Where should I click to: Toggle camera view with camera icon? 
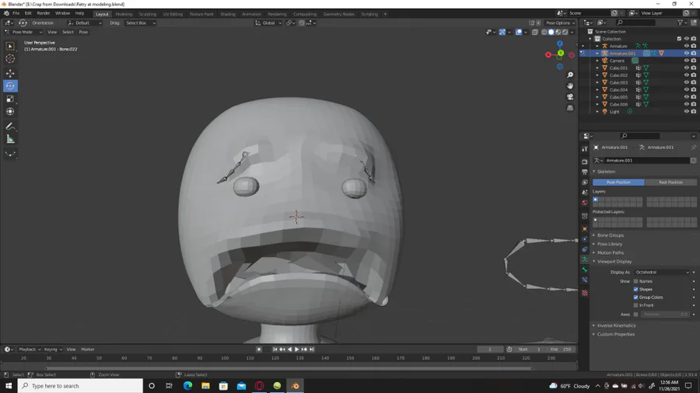coord(570,97)
